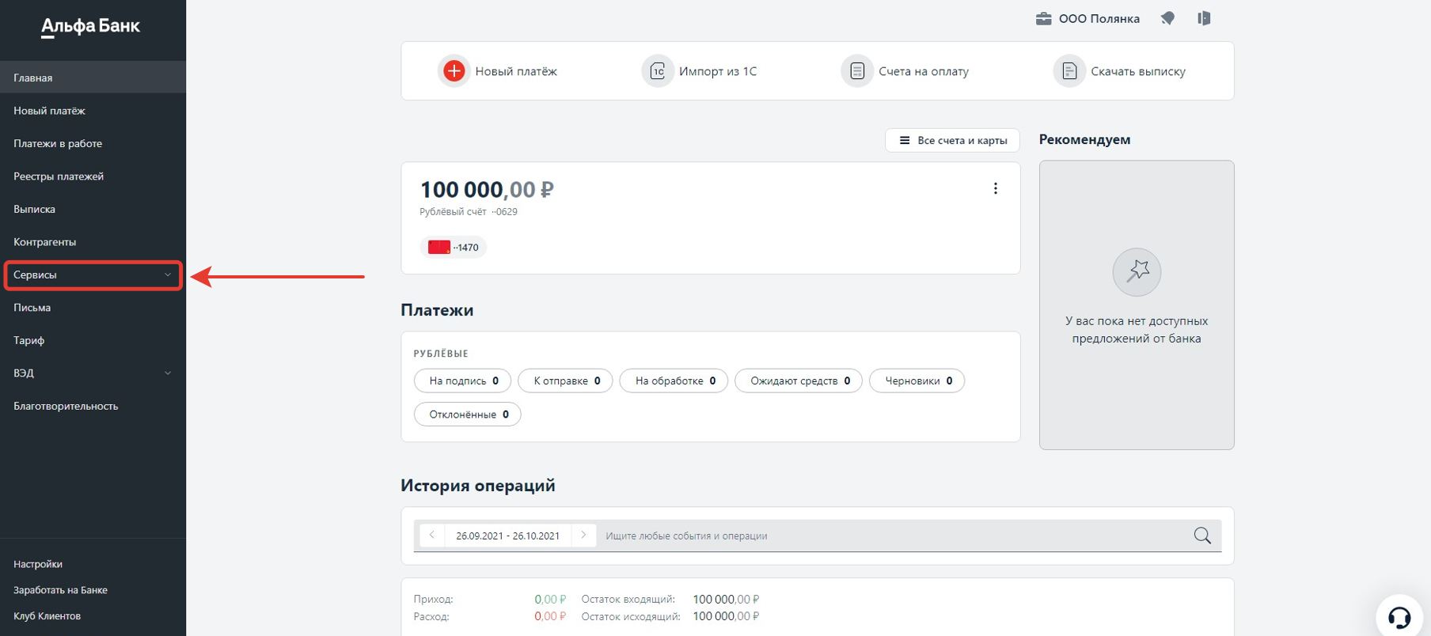Filter payments by На подпись chip
Screen dimensions: 1431x636
[x=462, y=380]
